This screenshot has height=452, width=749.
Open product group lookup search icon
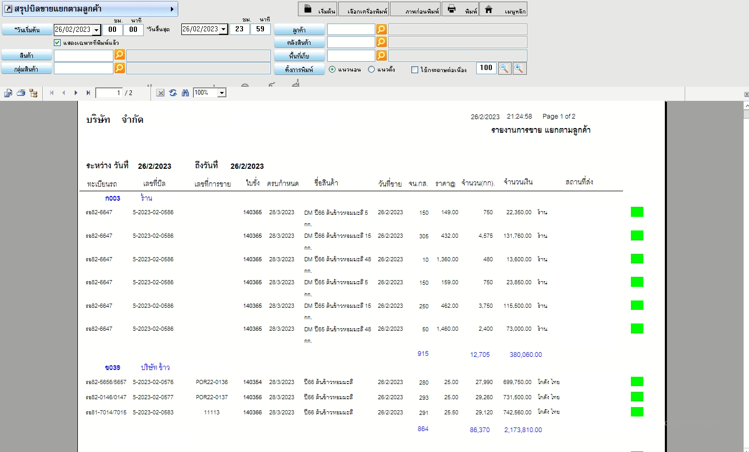coord(120,68)
